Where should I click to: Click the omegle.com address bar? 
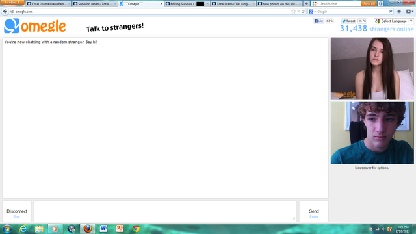pyautogui.click(x=151, y=12)
